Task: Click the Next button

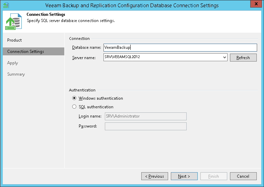Action: point(184,176)
